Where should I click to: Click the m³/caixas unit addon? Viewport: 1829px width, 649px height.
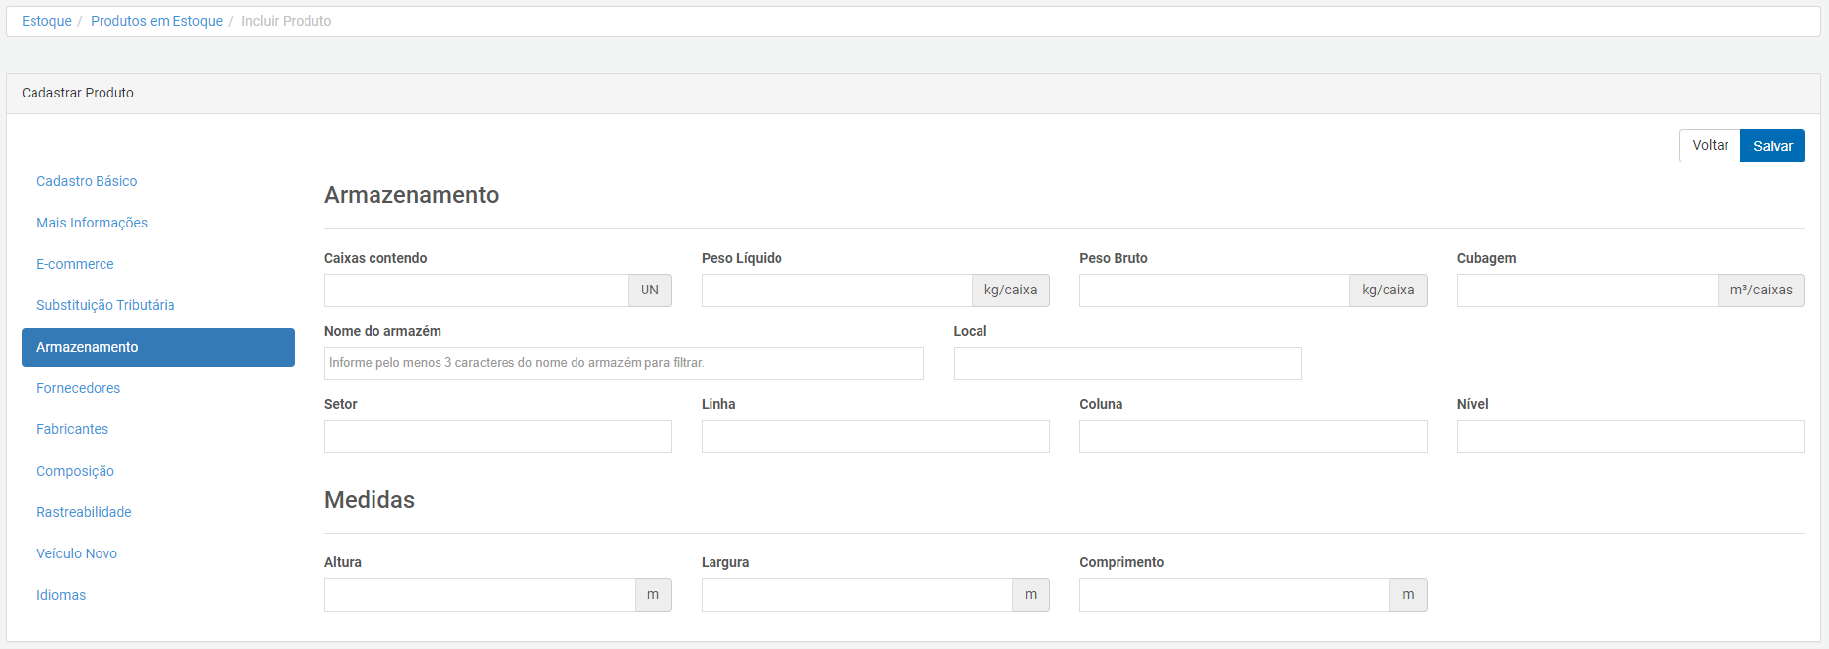tap(1761, 291)
